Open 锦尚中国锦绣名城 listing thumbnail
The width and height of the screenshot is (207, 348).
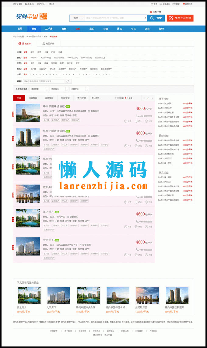(28, 113)
